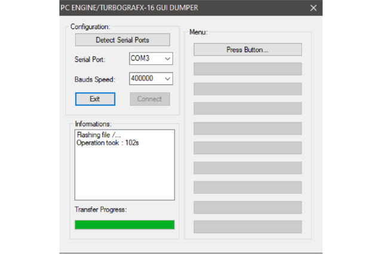Click the green Transfer Progress bar

coord(125,225)
